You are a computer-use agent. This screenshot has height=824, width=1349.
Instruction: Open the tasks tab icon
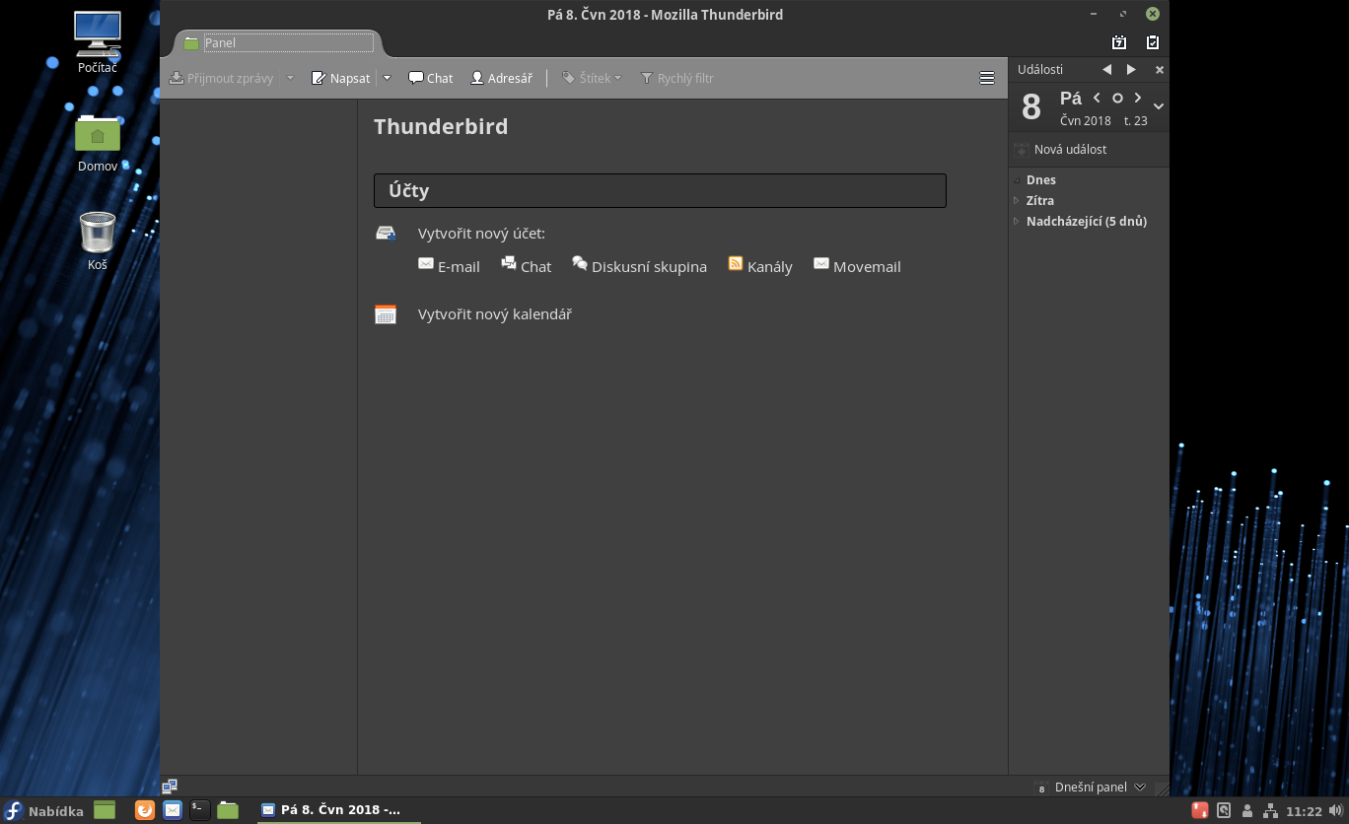1152,42
